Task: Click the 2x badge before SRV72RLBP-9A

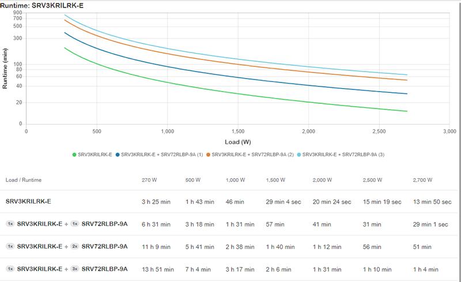Action: [75, 246]
